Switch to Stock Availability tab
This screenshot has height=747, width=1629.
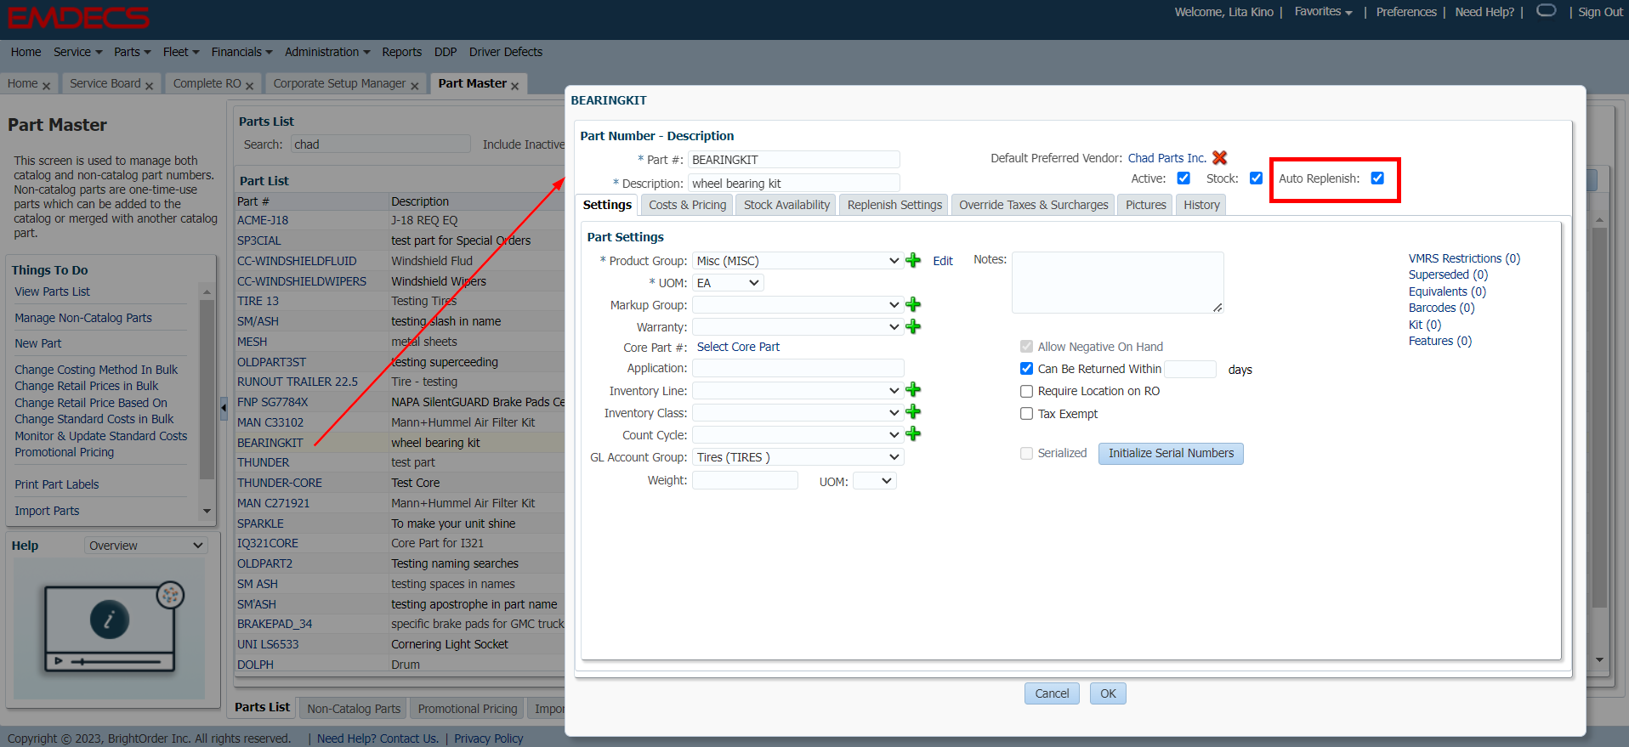coord(786,205)
